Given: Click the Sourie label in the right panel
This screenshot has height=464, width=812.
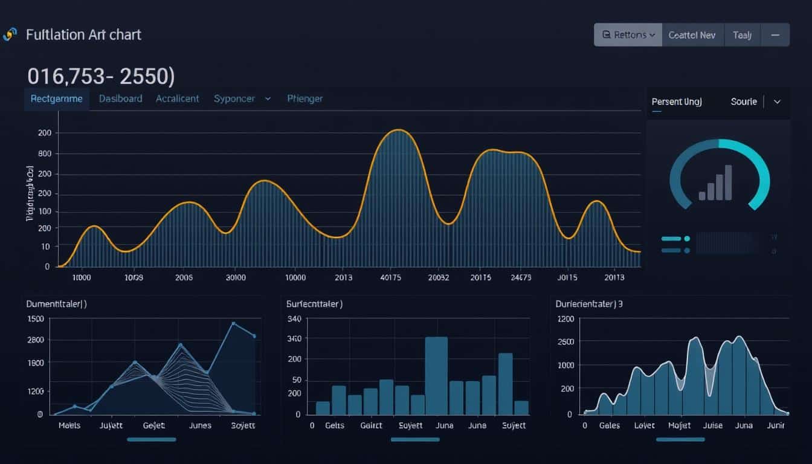Looking at the screenshot, I should point(744,101).
